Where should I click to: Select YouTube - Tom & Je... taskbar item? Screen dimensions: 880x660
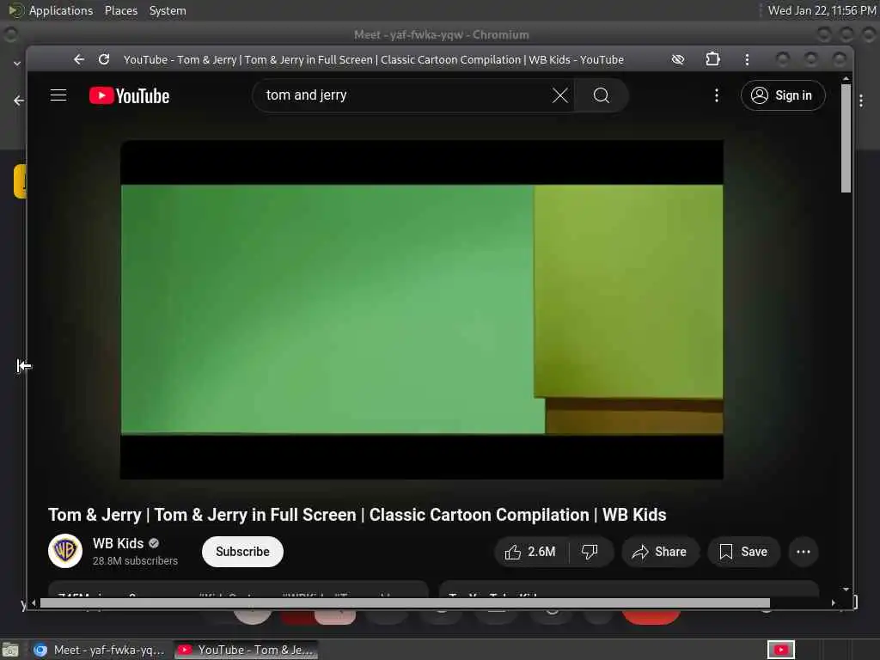point(246,650)
